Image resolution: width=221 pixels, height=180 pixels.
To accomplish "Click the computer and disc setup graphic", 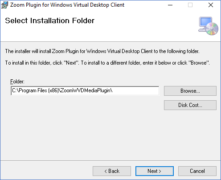I will coord(209,26).
